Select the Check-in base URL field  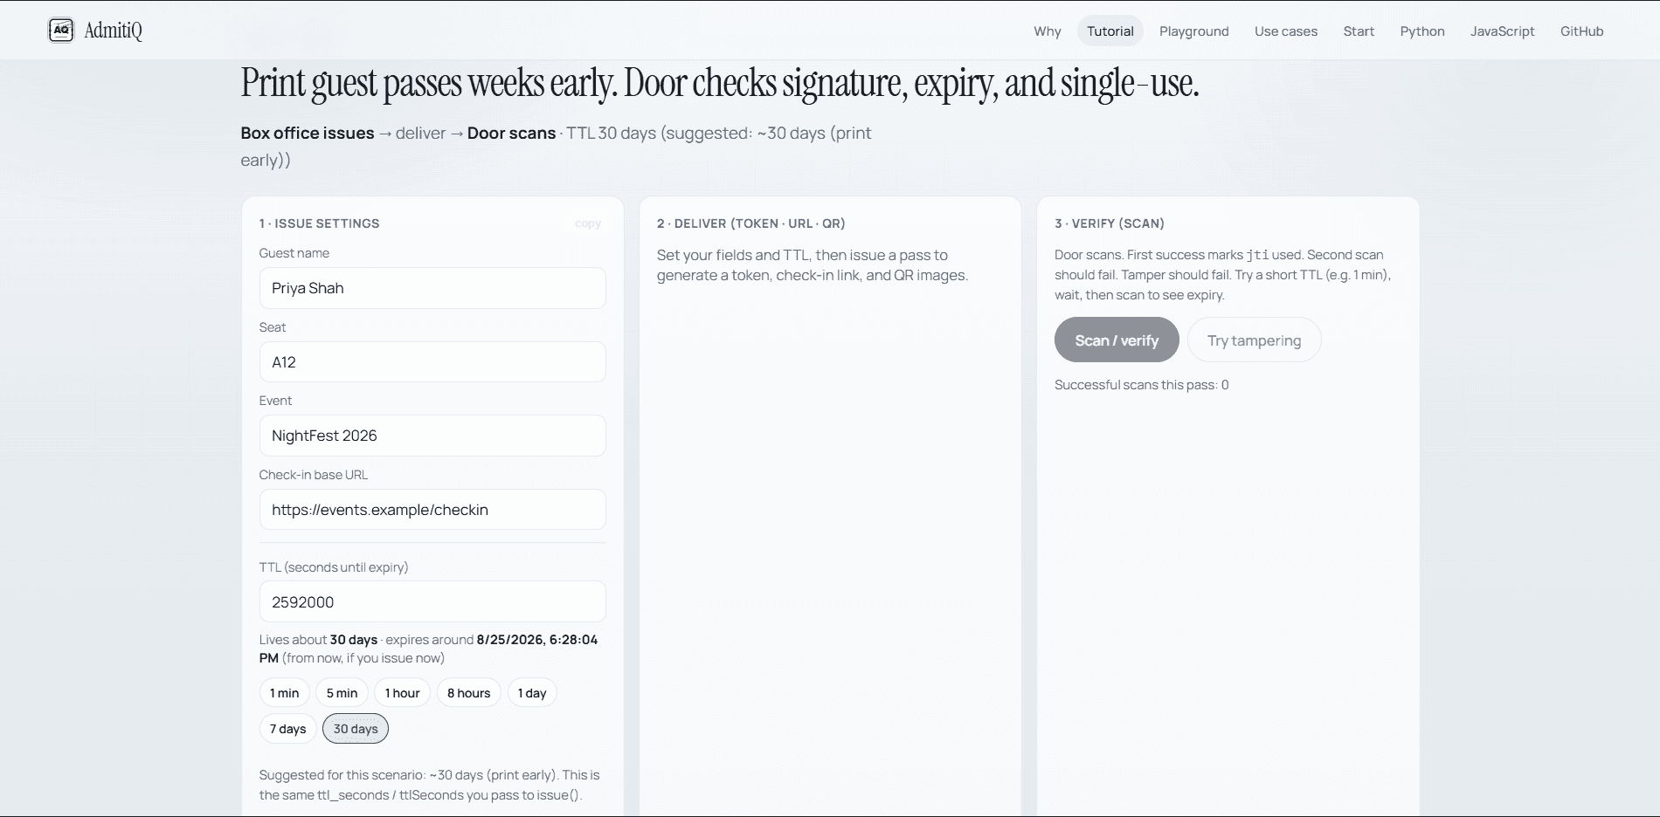(432, 510)
